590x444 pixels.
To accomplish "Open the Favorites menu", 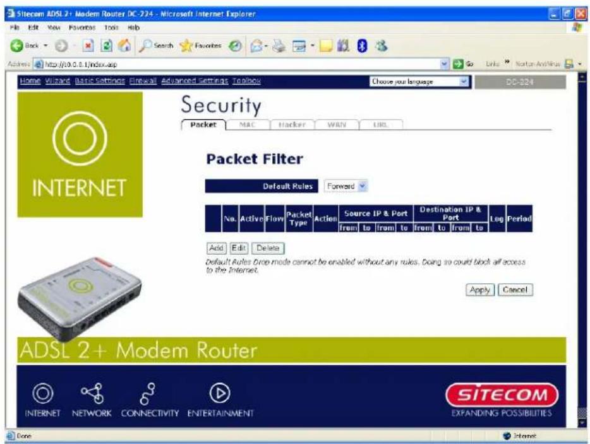I will (x=82, y=27).
